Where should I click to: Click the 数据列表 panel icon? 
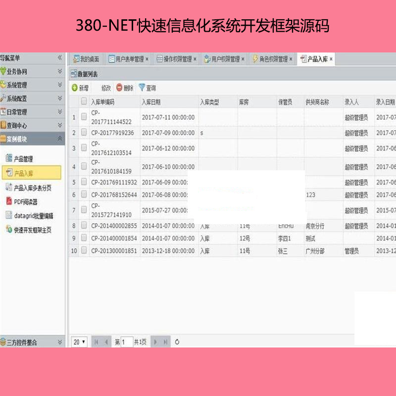click(73, 74)
